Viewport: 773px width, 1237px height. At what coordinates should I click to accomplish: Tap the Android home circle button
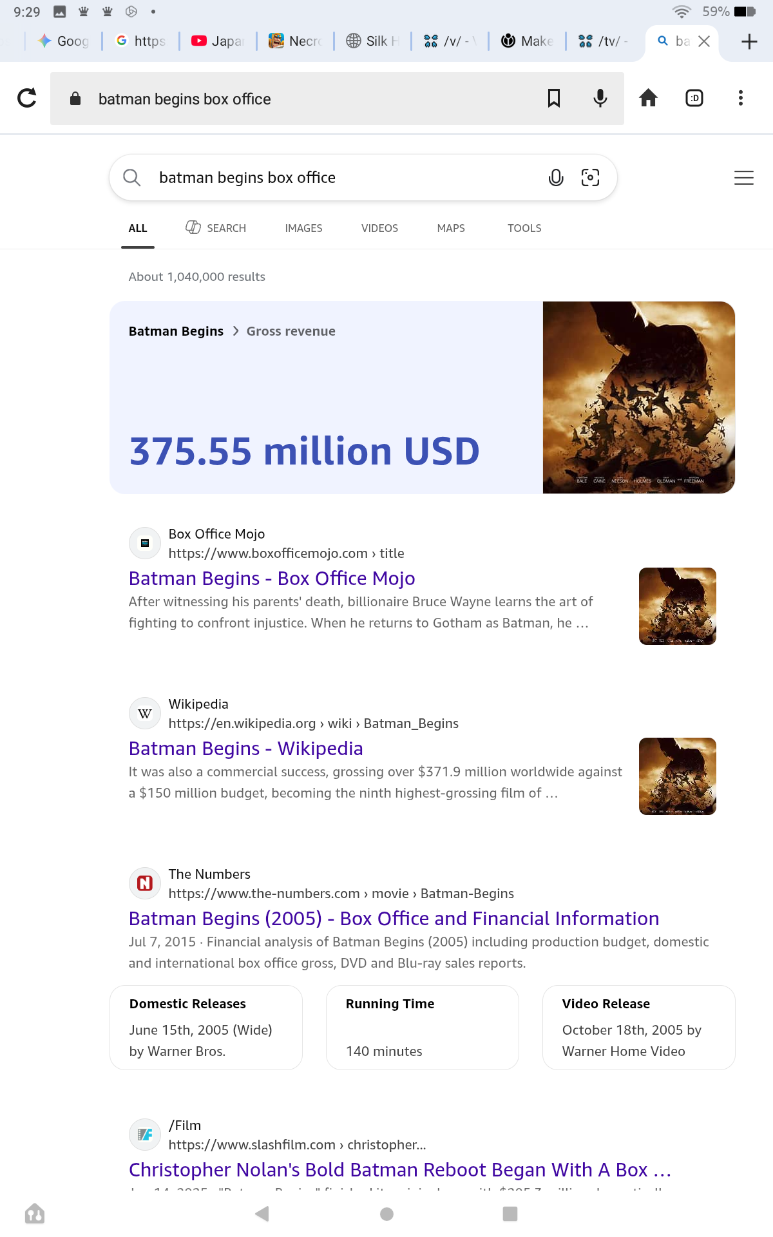tap(386, 1214)
